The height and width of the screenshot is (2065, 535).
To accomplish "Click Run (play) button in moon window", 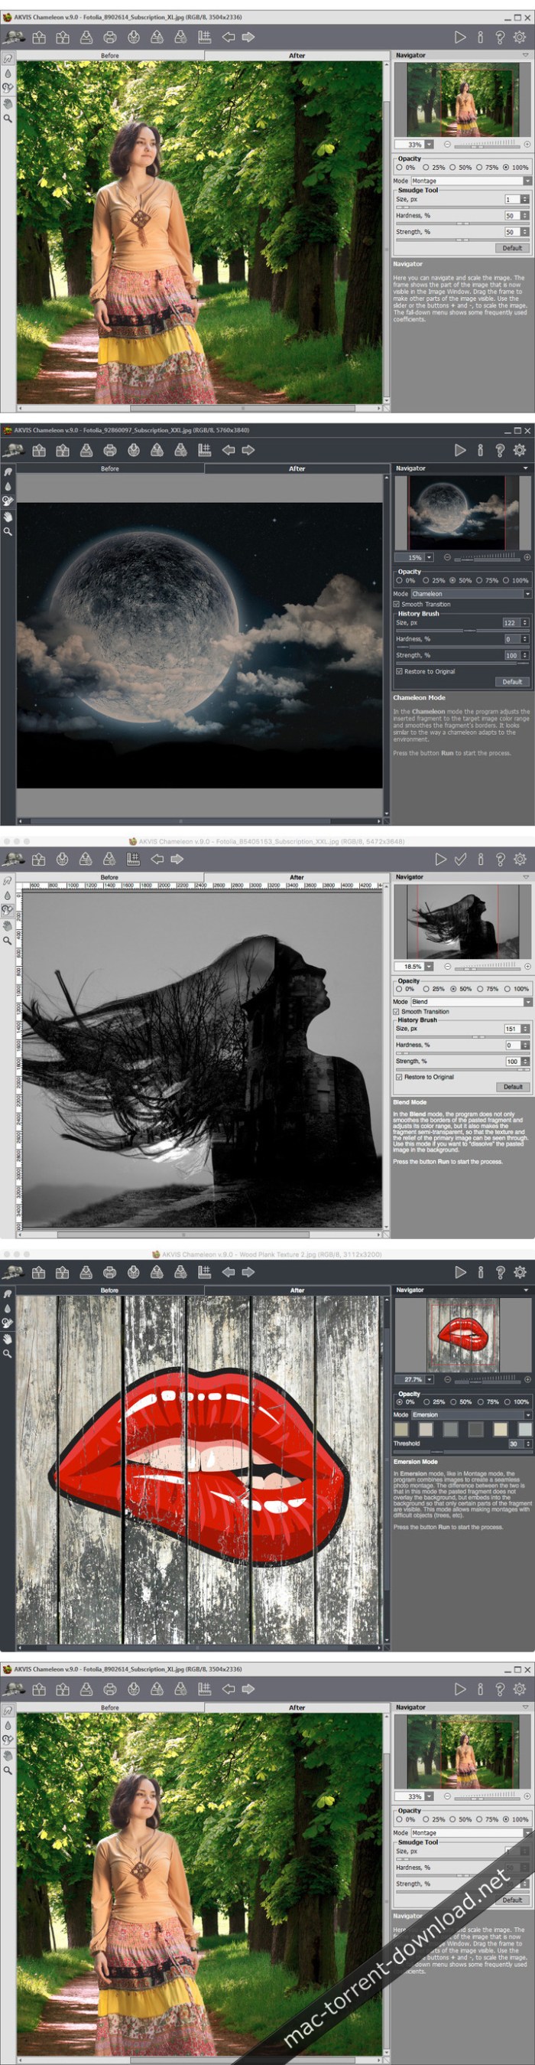I will coord(459,451).
